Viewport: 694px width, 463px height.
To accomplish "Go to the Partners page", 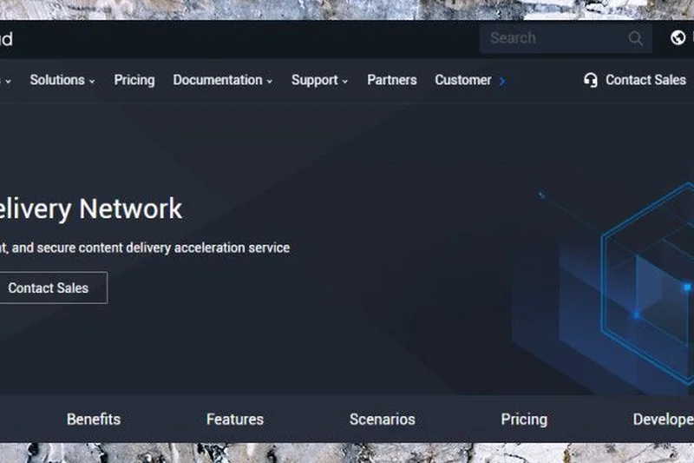I will (392, 80).
